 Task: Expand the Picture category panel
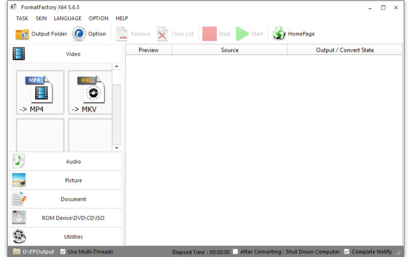pos(66,180)
